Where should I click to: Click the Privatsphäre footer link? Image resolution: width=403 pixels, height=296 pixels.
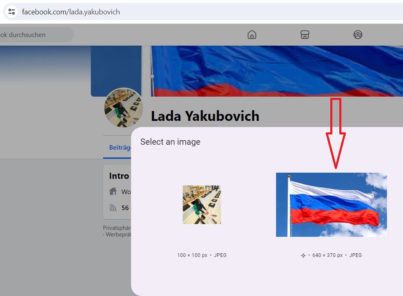point(117,228)
